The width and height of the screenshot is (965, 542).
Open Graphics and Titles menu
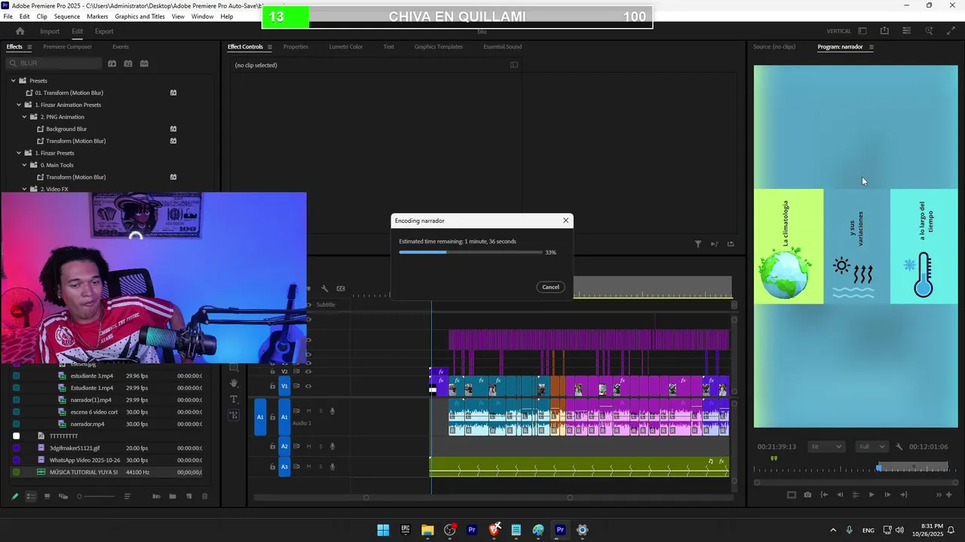click(139, 17)
